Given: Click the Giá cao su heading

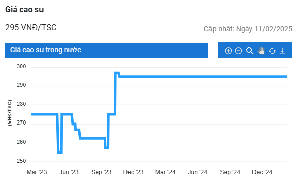Looking at the screenshot, I should pos(24,9).
